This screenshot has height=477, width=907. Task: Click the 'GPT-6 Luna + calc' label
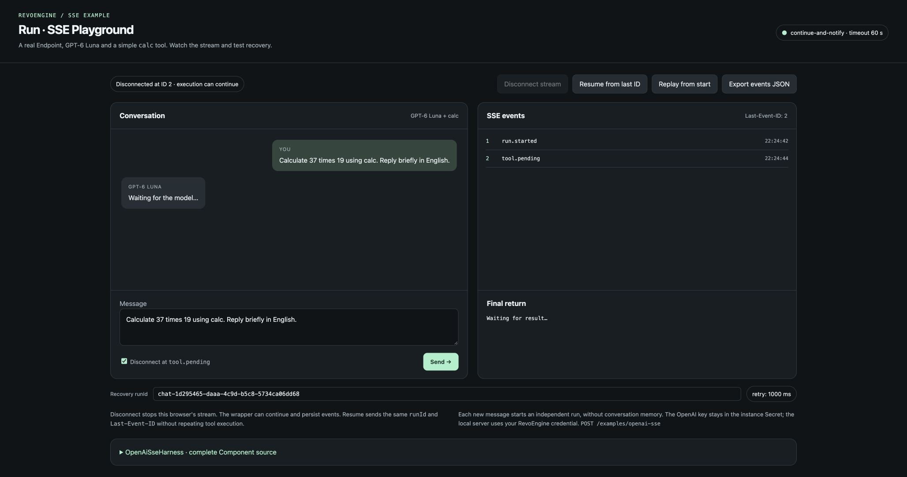(x=434, y=116)
